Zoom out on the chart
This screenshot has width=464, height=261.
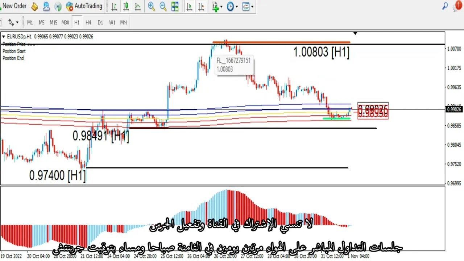pyautogui.click(x=163, y=6)
